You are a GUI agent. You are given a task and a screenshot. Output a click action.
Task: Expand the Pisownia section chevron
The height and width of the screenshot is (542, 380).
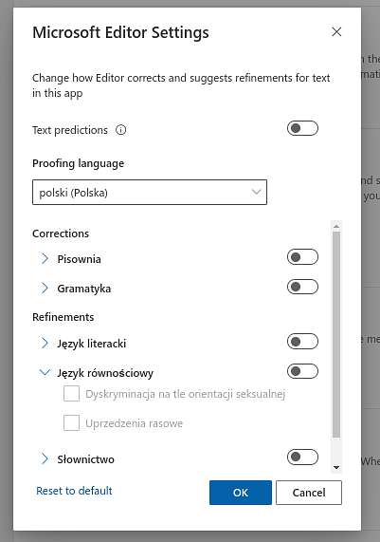pos(45,258)
